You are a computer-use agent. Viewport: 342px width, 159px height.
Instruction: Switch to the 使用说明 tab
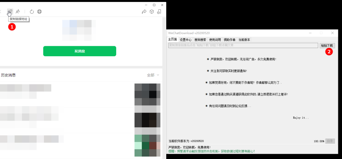coord(215,40)
